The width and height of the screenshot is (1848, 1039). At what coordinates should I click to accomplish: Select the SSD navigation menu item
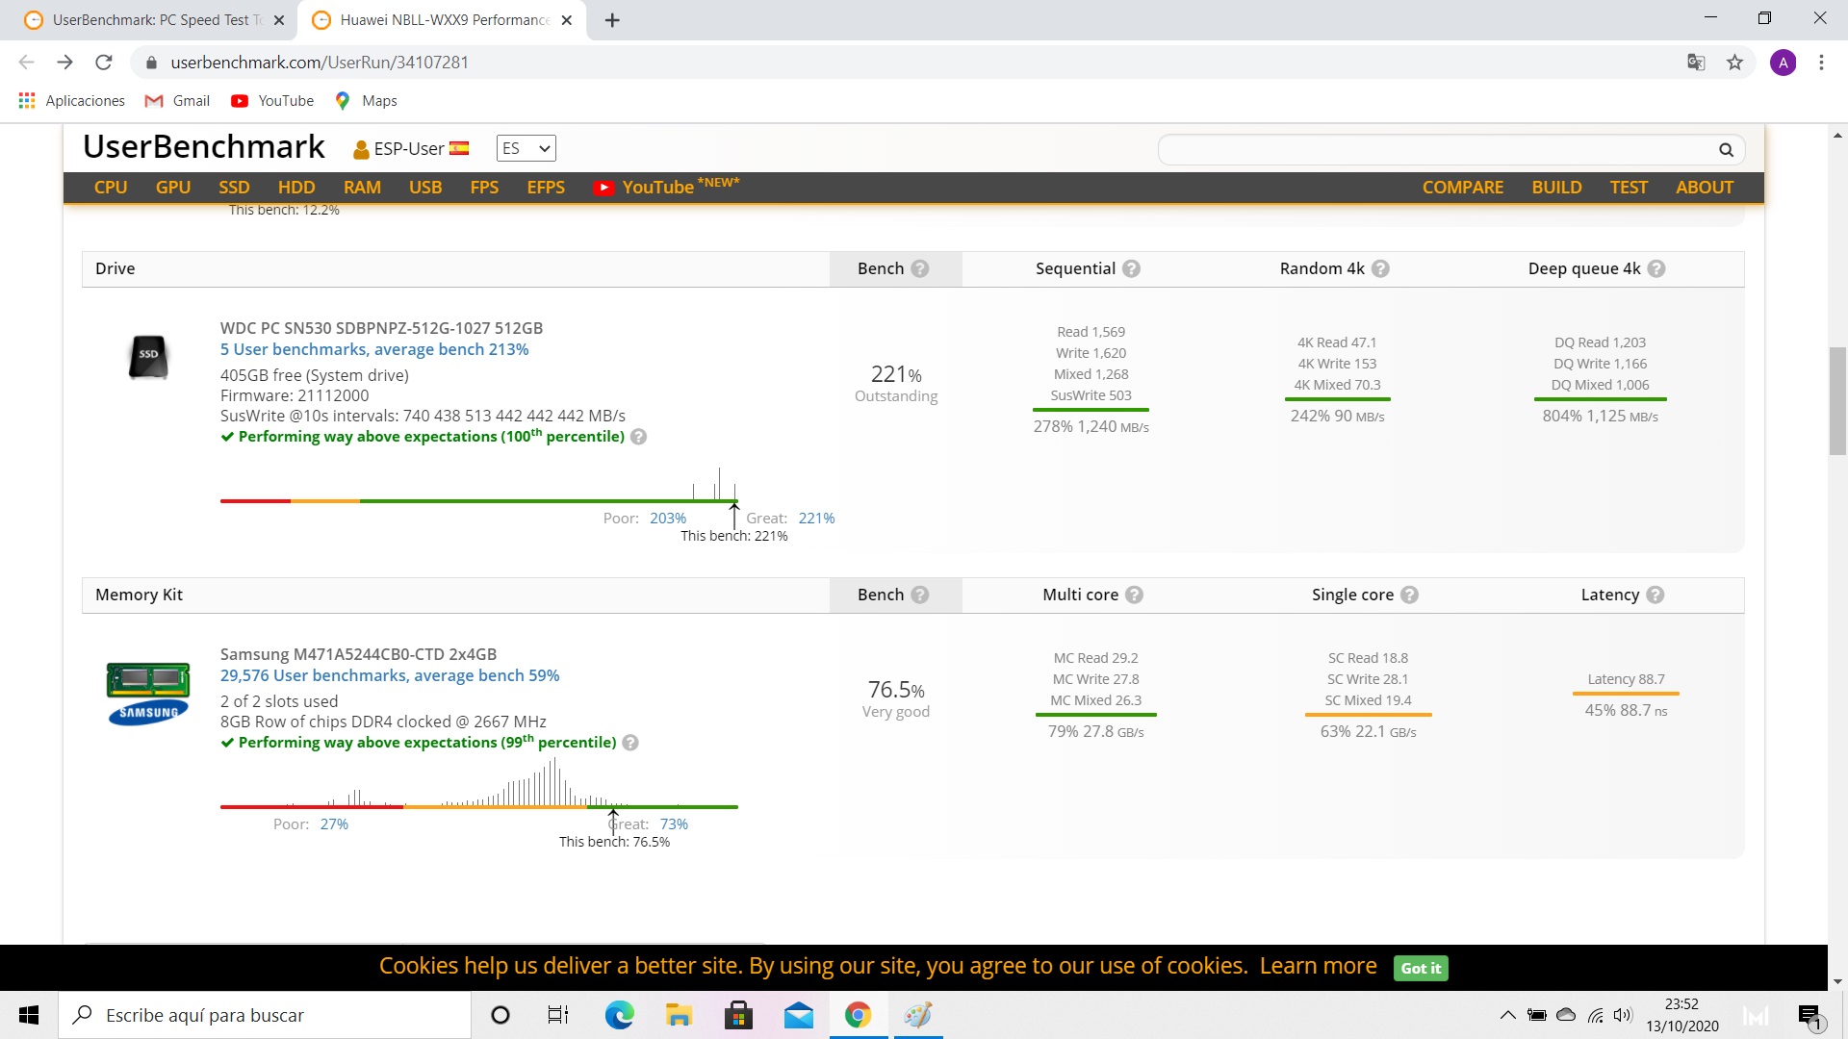point(234,188)
